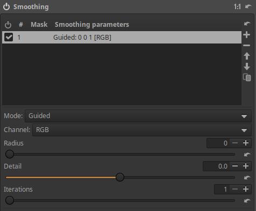This screenshot has height=211, width=256.
Task: Click the 1:1 preview zoom indicator
Action: pos(237,7)
